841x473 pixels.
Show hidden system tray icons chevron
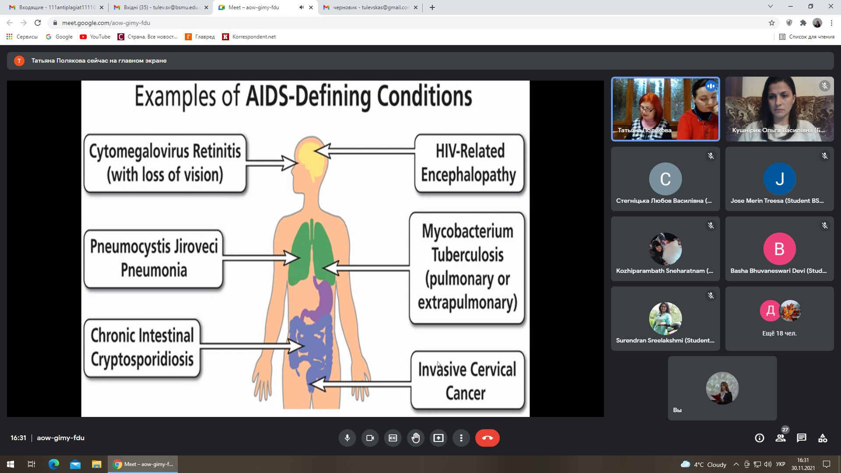tap(736, 464)
